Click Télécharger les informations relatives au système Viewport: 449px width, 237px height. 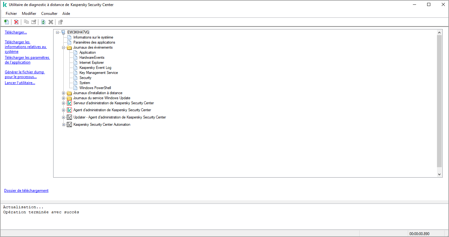click(x=26, y=47)
